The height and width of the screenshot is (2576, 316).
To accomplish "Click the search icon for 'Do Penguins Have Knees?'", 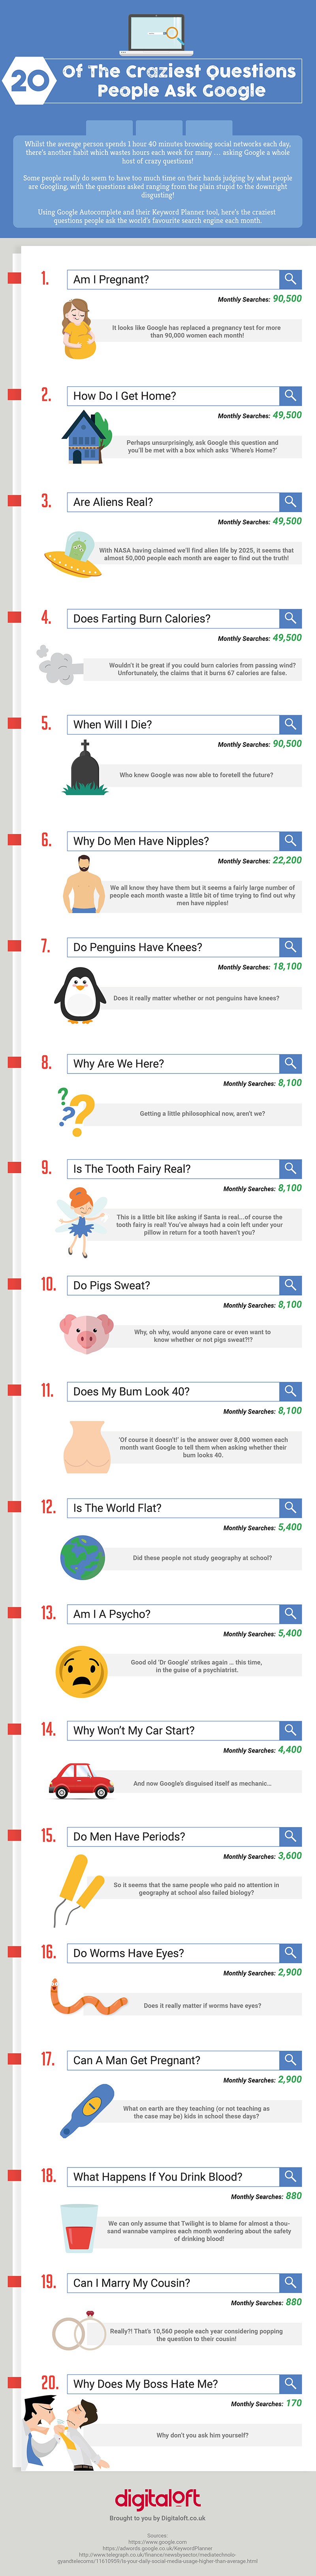I will click(x=290, y=947).
